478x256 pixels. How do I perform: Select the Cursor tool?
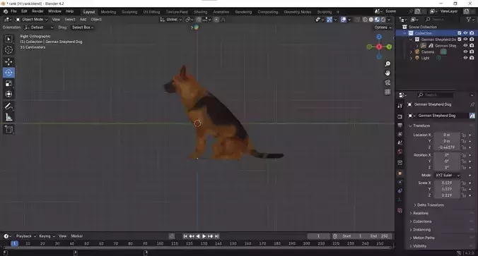[8, 49]
